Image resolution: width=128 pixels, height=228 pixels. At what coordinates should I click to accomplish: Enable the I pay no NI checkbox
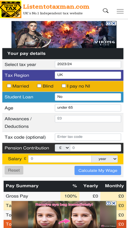pos(64,86)
